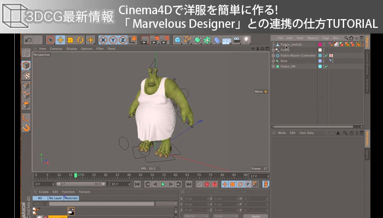This screenshot has height=218, width=383.
Task: Toggle Enable Axis L-shaped icon
Action: click(x=26, y=118)
